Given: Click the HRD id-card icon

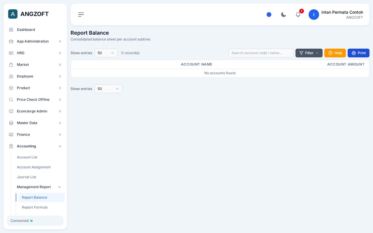Looking at the screenshot, I should tap(11, 53).
